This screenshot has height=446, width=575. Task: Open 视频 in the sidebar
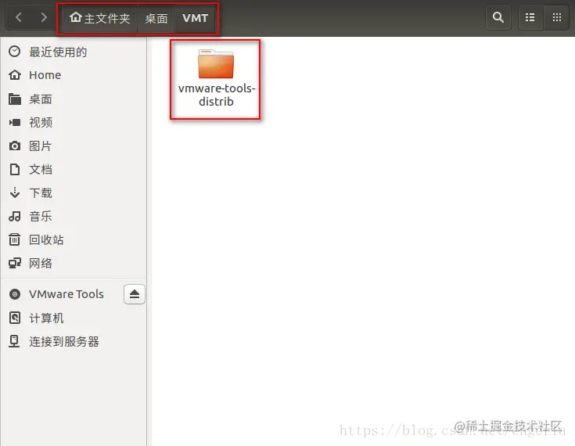74,123
